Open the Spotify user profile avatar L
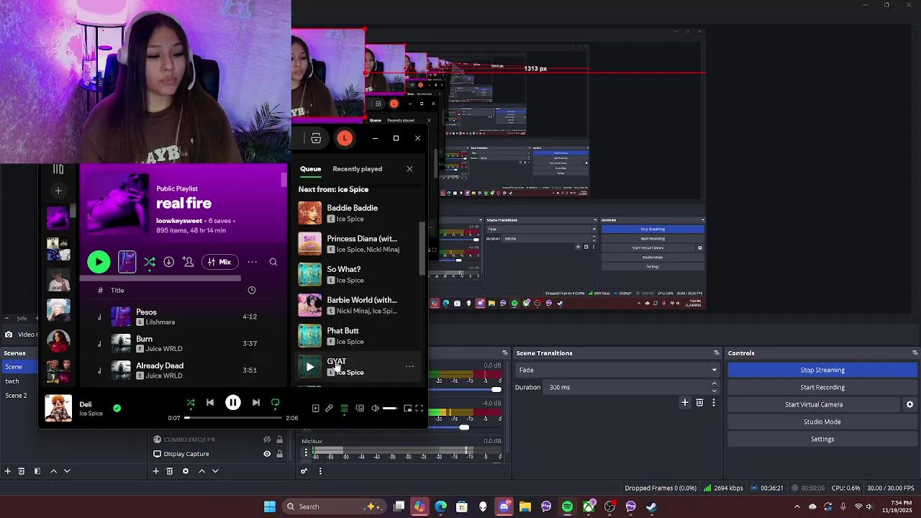The height and width of the screenshot is (518, 921). click(345, 138)
